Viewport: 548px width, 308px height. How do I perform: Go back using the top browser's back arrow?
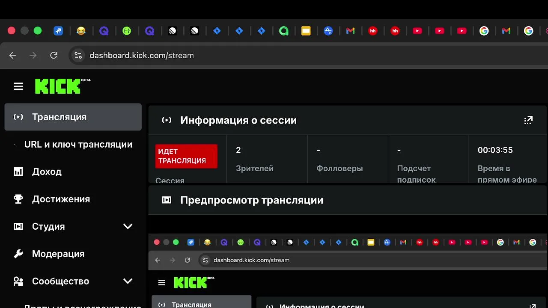point(13,55)
